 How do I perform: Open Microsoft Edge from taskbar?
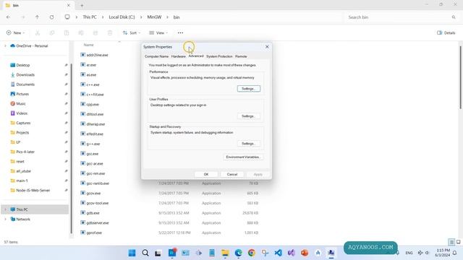click(x=238, y=253)
